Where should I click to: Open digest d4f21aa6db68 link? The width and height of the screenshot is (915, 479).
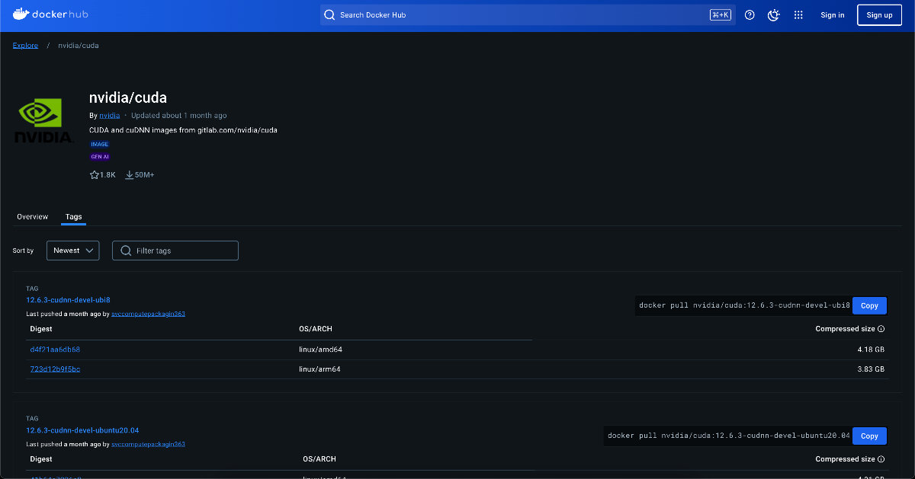coord(55,350)
